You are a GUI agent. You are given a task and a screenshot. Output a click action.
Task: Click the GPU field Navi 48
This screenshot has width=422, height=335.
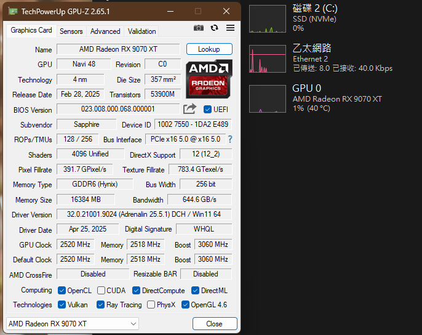pos(84,64)
